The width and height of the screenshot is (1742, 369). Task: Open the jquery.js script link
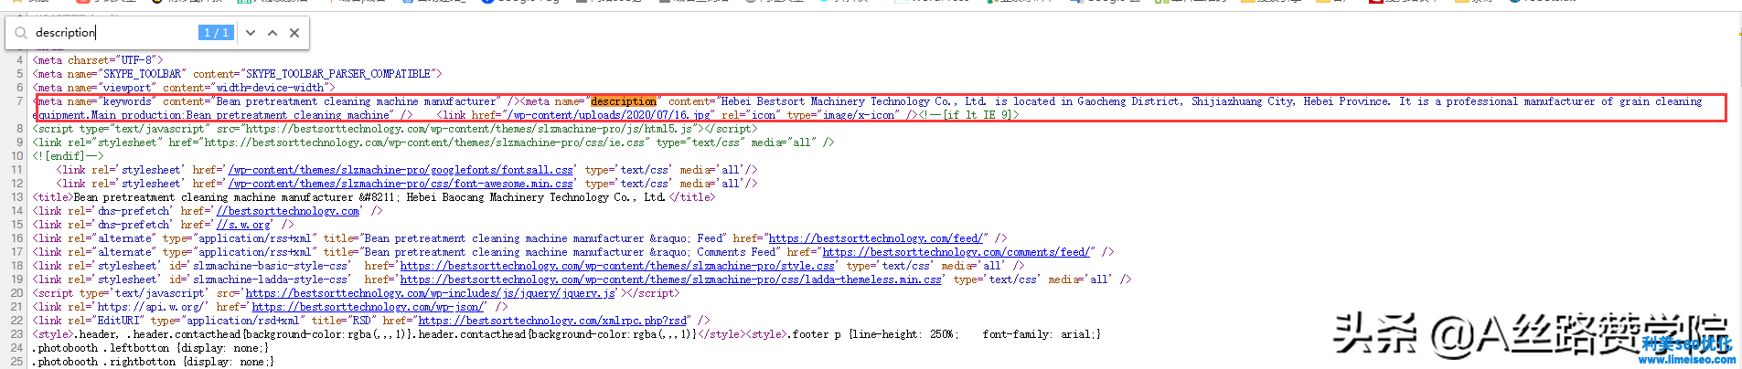[431, 293]
